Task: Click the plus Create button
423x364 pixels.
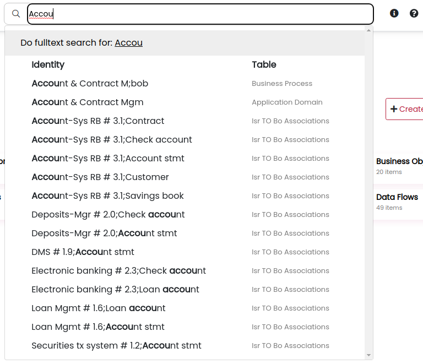Action: 405,109
